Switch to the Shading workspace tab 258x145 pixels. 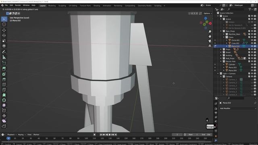point(97,6)
